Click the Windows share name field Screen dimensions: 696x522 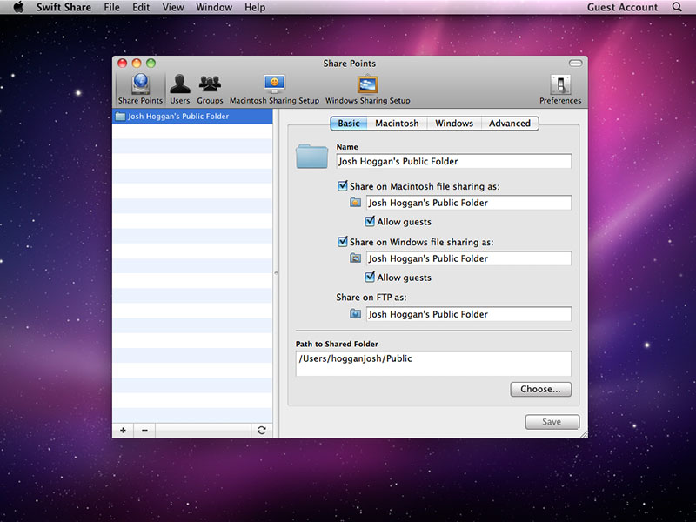[x=469, y=258]
